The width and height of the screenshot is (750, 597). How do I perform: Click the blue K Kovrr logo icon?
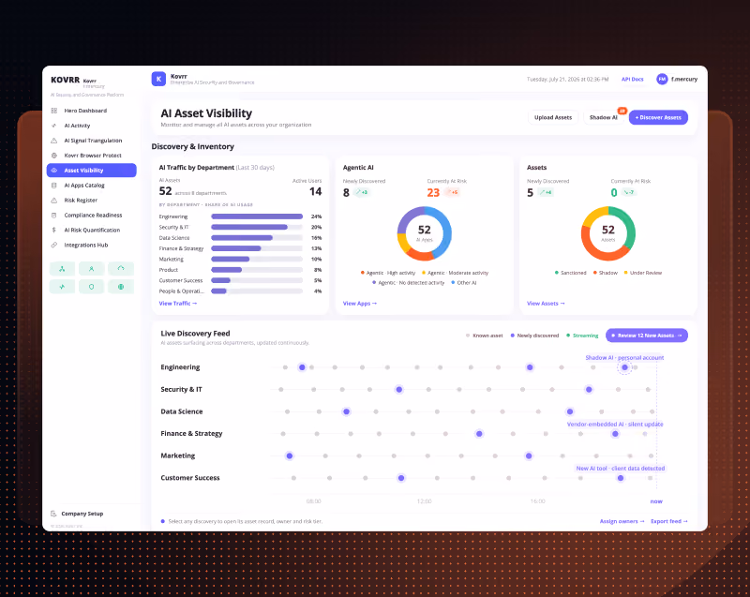158,79
